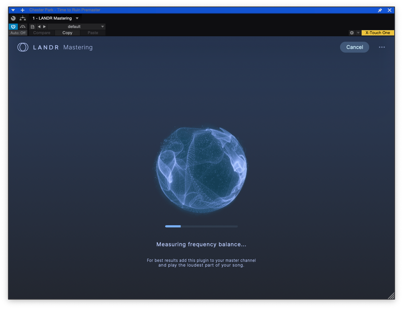This screenshot has height=309, width=403.
Task: Click the analysis progress bar
Action: click(x=201, y=226)
